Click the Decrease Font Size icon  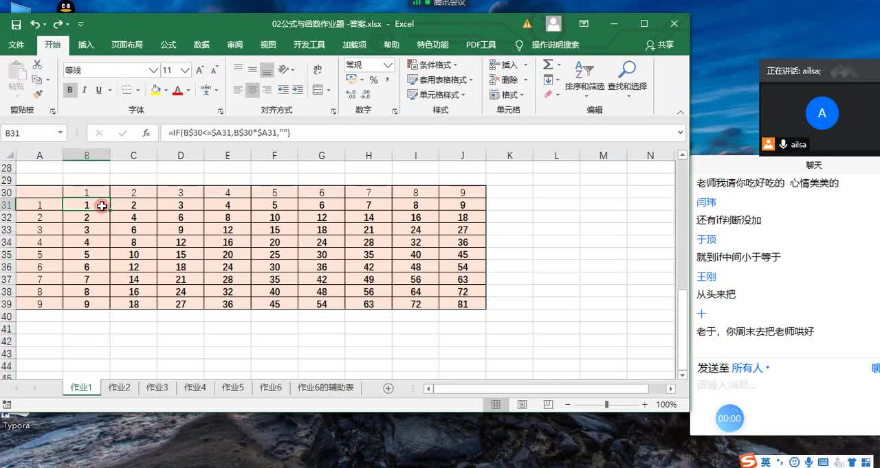[x=214, y=70]
